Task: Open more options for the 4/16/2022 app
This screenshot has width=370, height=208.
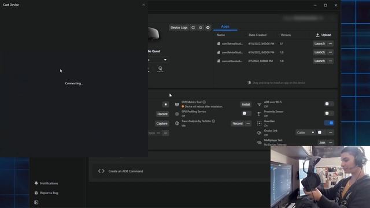Action: pyautogui.click(x=330, y=53)
